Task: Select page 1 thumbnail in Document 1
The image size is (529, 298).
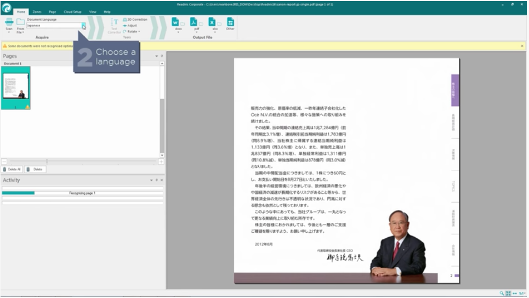Action: pos(15,87)
